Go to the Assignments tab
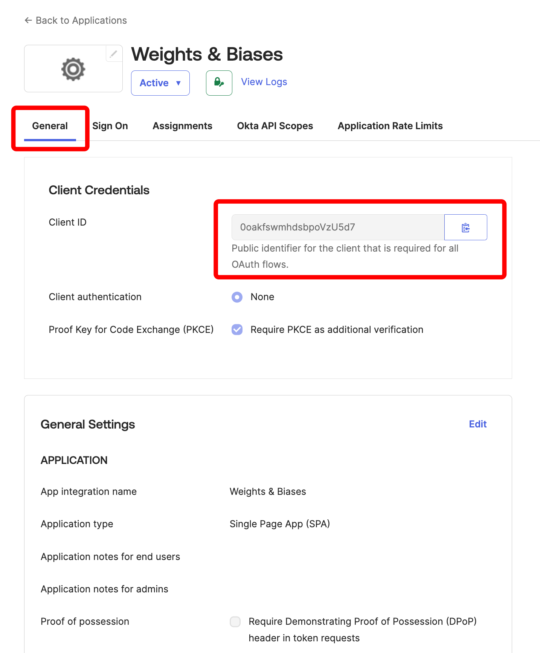The width and height of the screenshot is (540, 653). (182, 126)
